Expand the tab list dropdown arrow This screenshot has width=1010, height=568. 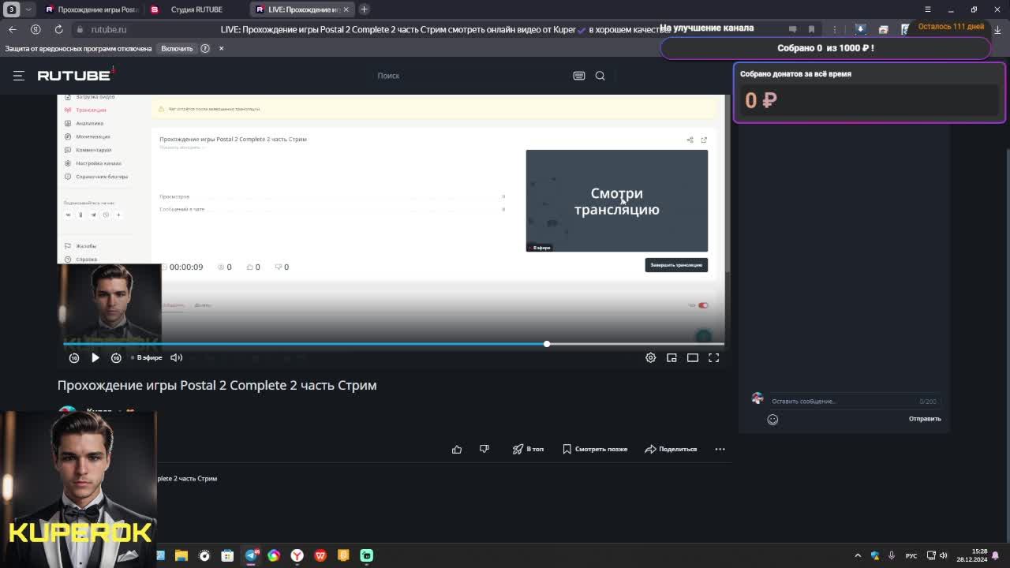[x=29, y=9]
